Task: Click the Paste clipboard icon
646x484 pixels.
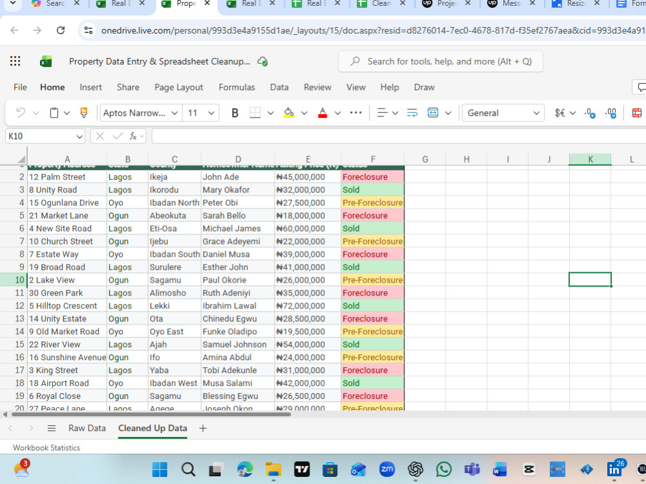Action: coord(54,113)
